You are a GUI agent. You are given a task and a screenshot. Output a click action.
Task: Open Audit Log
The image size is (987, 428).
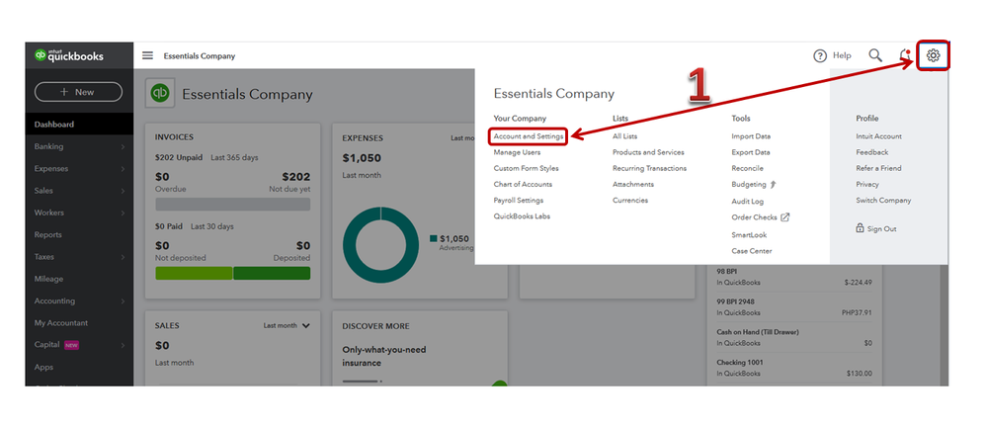coord(748,202)
